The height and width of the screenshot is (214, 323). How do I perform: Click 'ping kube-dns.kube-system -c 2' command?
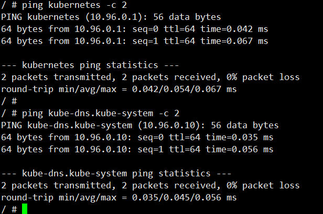101,113
